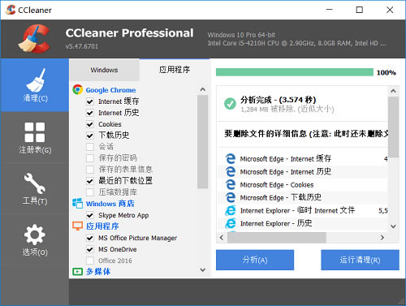Image resolution: width=406 pixels, height=306 pixels.
Task: Uncheck Chrome 下载历史 checkbox
Action: click(90, 136)
